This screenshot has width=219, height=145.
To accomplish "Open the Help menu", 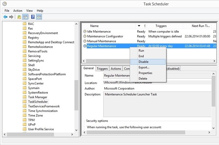I will (40, 11).
